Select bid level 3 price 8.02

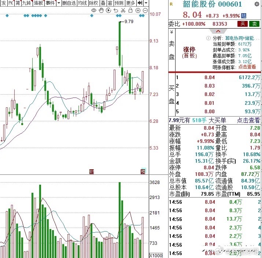coord(209,95)
